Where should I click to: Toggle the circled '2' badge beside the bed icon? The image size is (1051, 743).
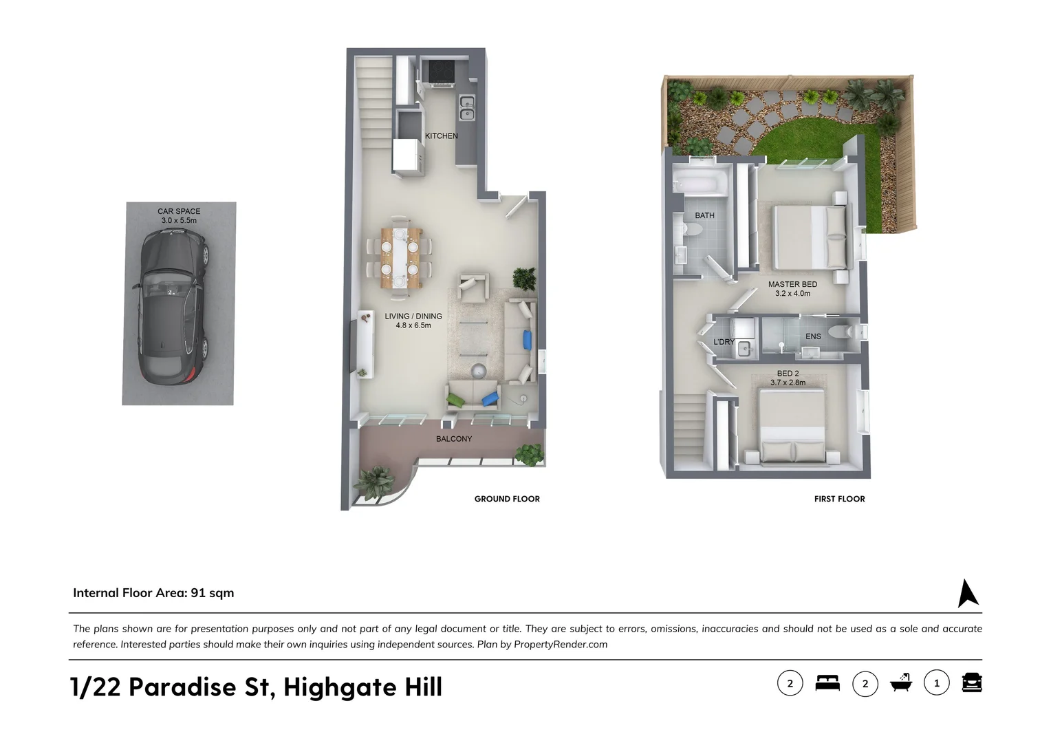pos(790,683)
